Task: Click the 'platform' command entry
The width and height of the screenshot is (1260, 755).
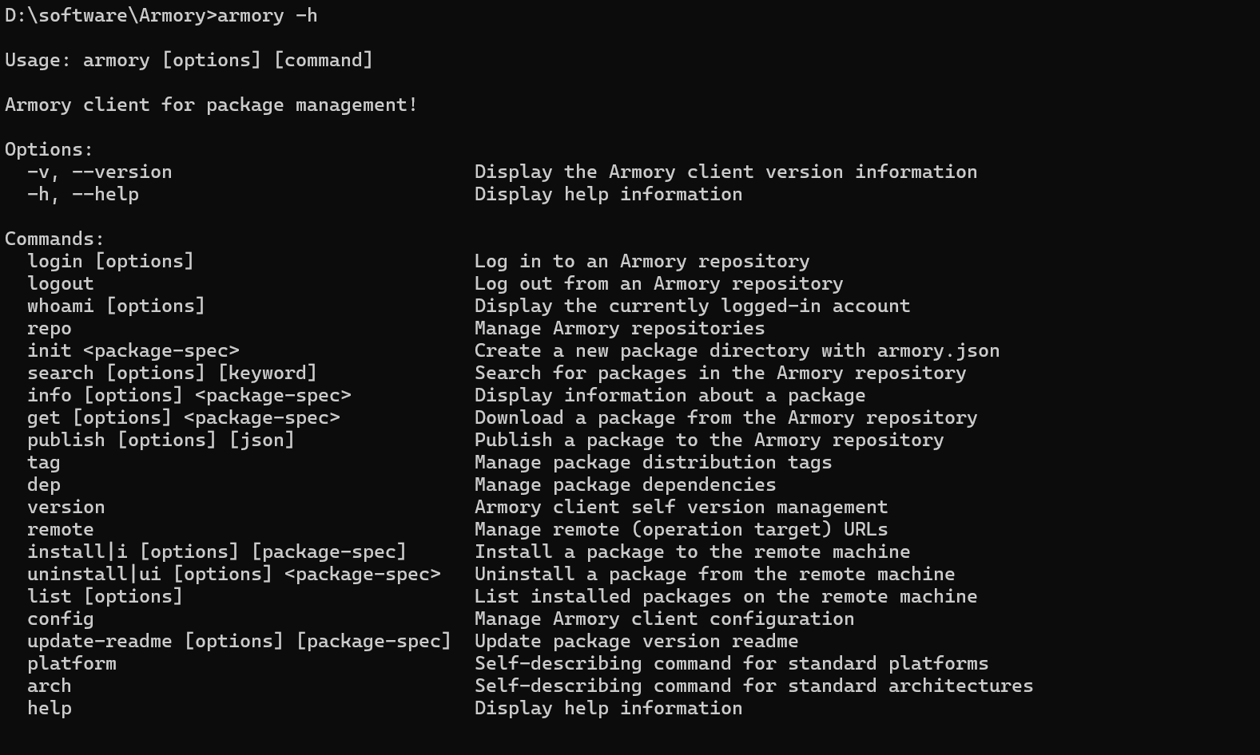Action: (72, 664)
